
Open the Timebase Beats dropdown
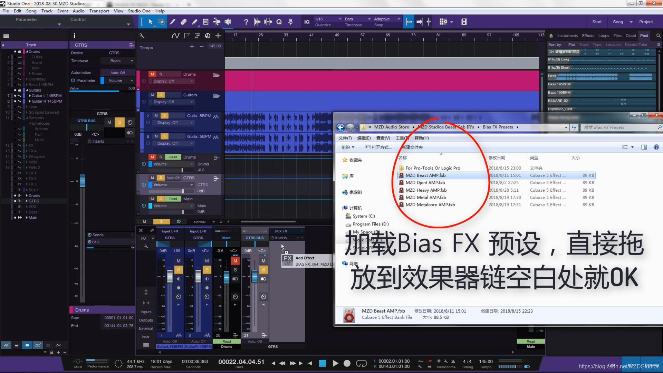(117, 61)
